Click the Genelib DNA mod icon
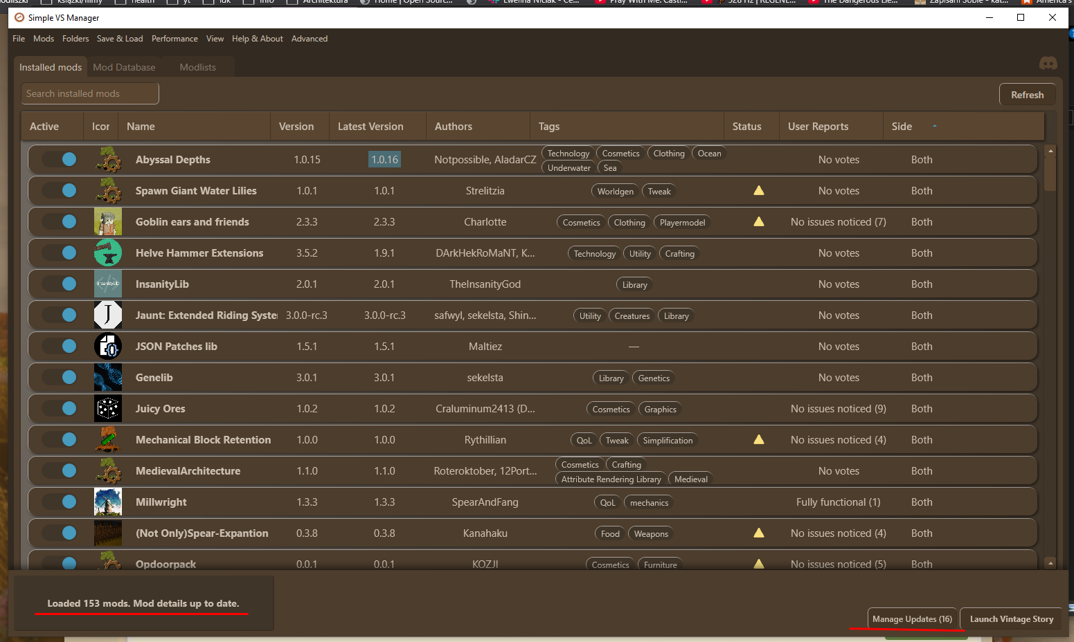1074x642 pixels. tap(108, 378)
